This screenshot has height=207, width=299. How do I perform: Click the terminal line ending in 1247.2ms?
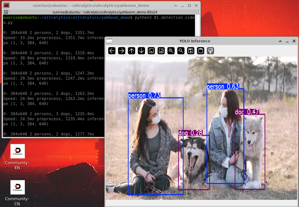tap(49, 73)
